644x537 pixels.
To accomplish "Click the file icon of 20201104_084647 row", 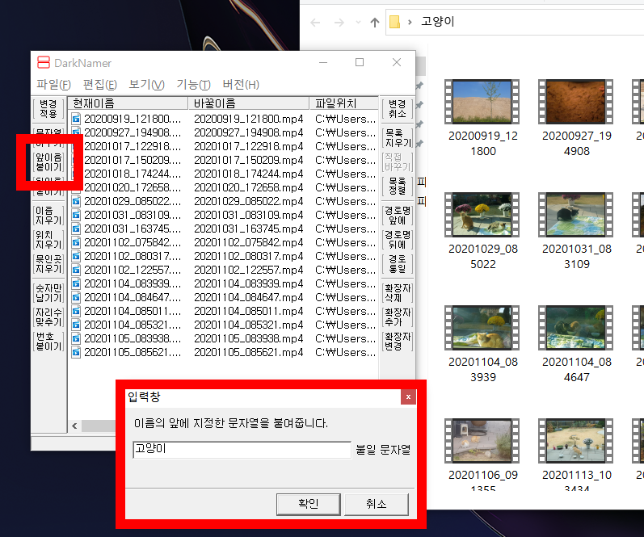I will [76, 297].
